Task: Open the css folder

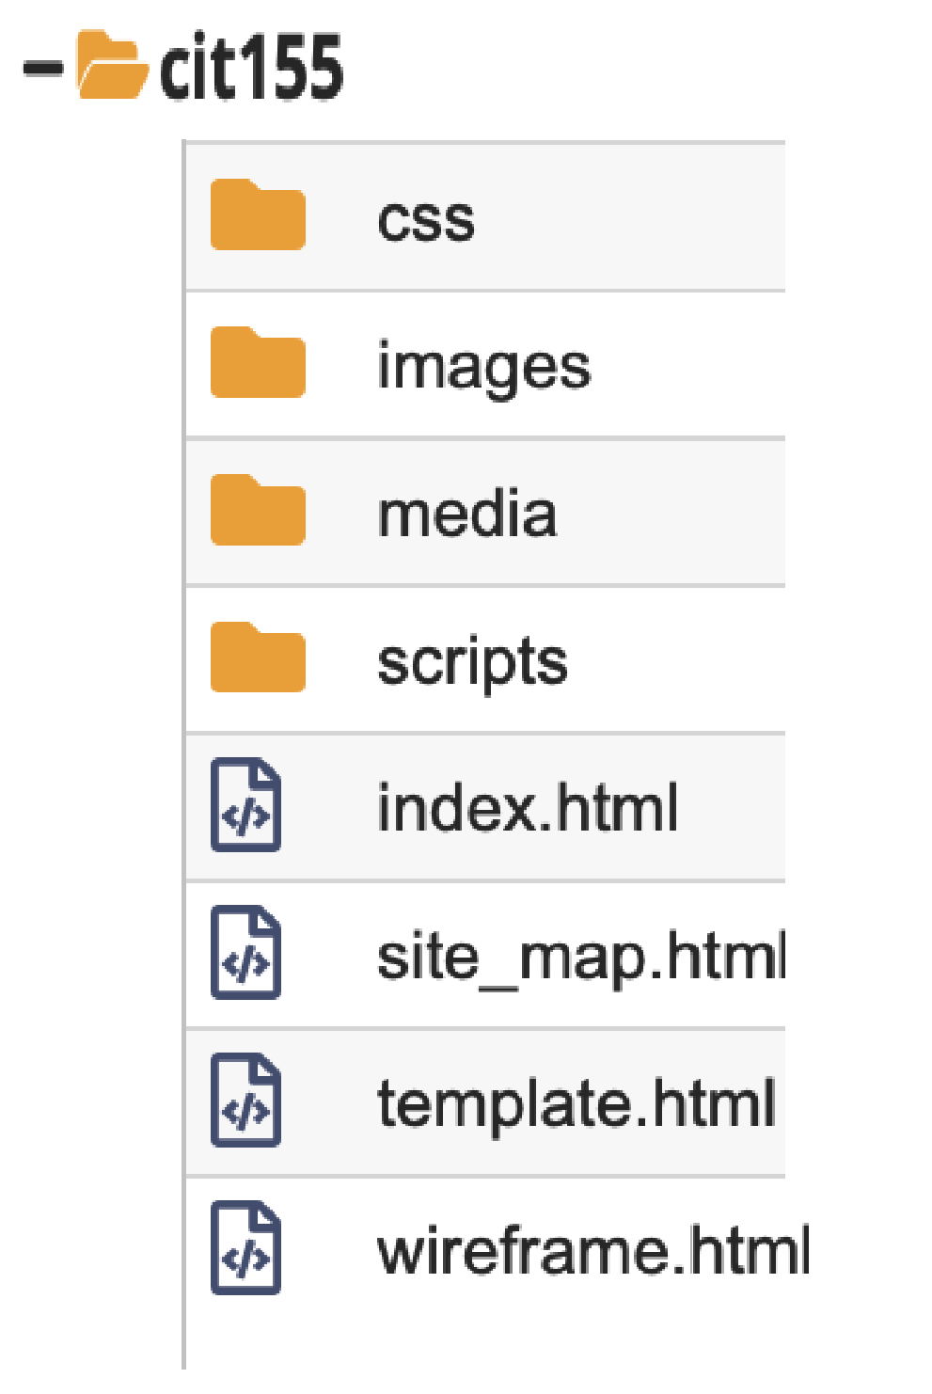Action: (x=426, y=220)
